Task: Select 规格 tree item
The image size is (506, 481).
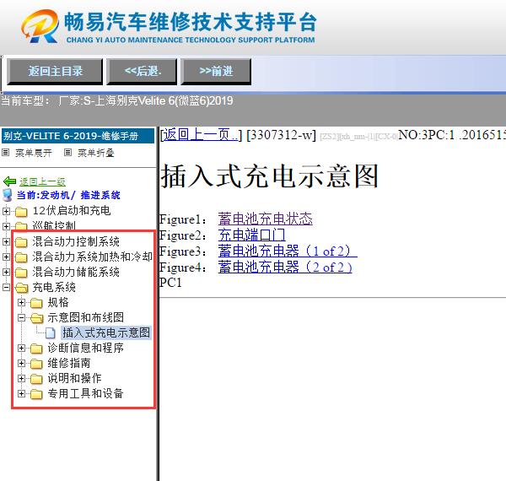Action: click(58, 302)
